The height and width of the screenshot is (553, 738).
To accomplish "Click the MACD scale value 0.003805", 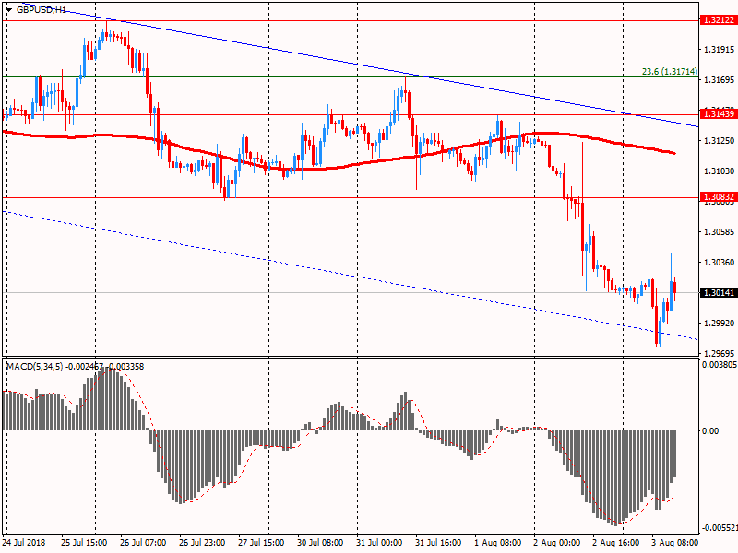I will point(720,365).
